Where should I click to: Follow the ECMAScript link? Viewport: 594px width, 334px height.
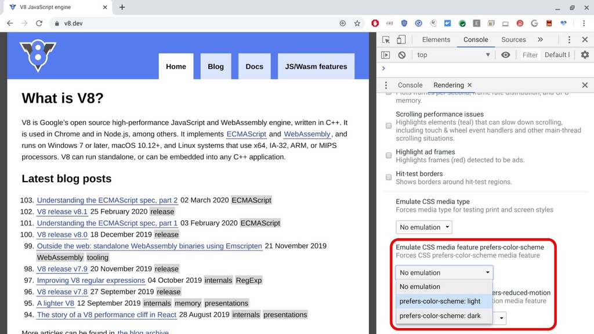(x=246, y=134)
